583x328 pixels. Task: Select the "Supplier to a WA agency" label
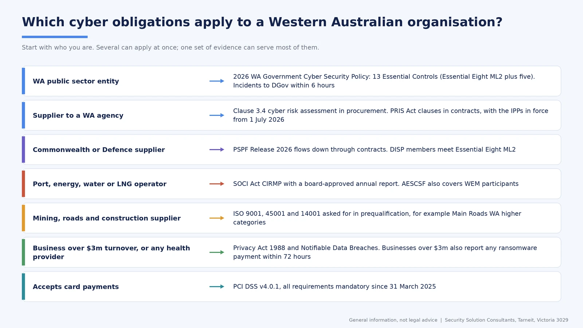point(78,116)
